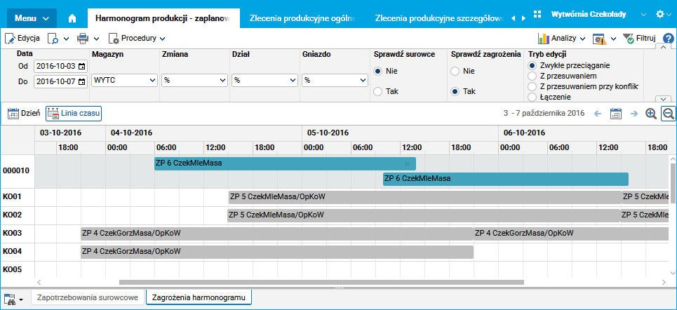
Task: Switch to Harmonogram produkcji tab
Action: [x=163, y=18]
